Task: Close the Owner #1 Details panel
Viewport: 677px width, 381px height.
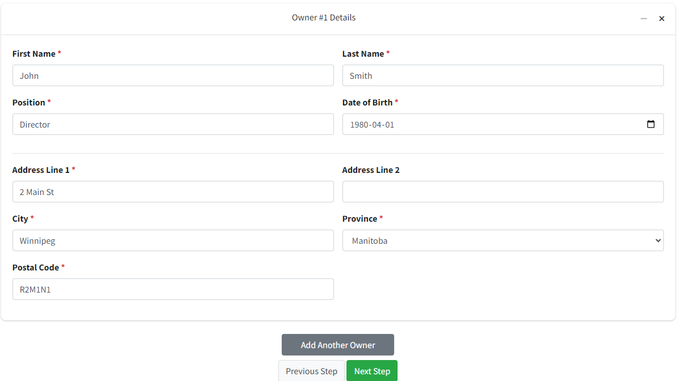Action: click(662, 19)
